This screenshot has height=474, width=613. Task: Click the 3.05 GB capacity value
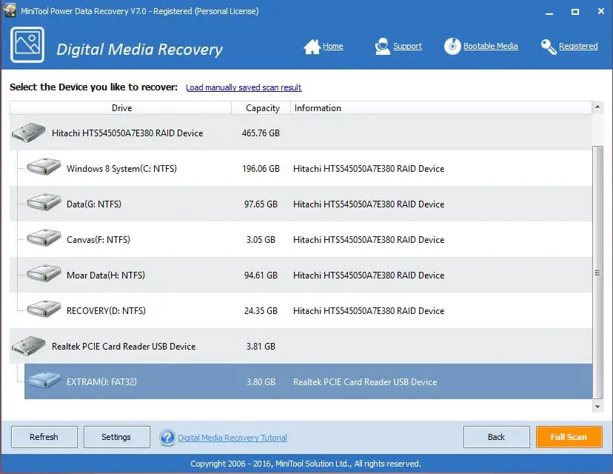(261, 240)
